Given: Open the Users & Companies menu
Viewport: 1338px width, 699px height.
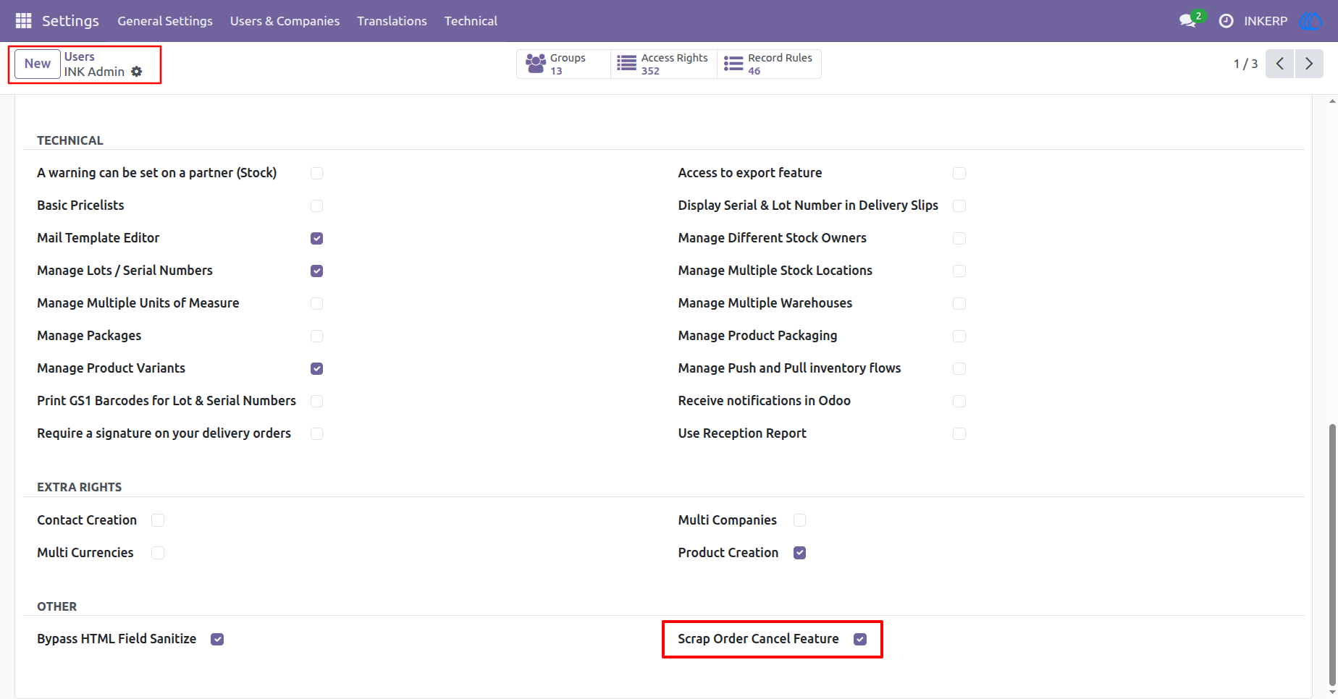Looking at the screenshot, I should tap(285, 21).
